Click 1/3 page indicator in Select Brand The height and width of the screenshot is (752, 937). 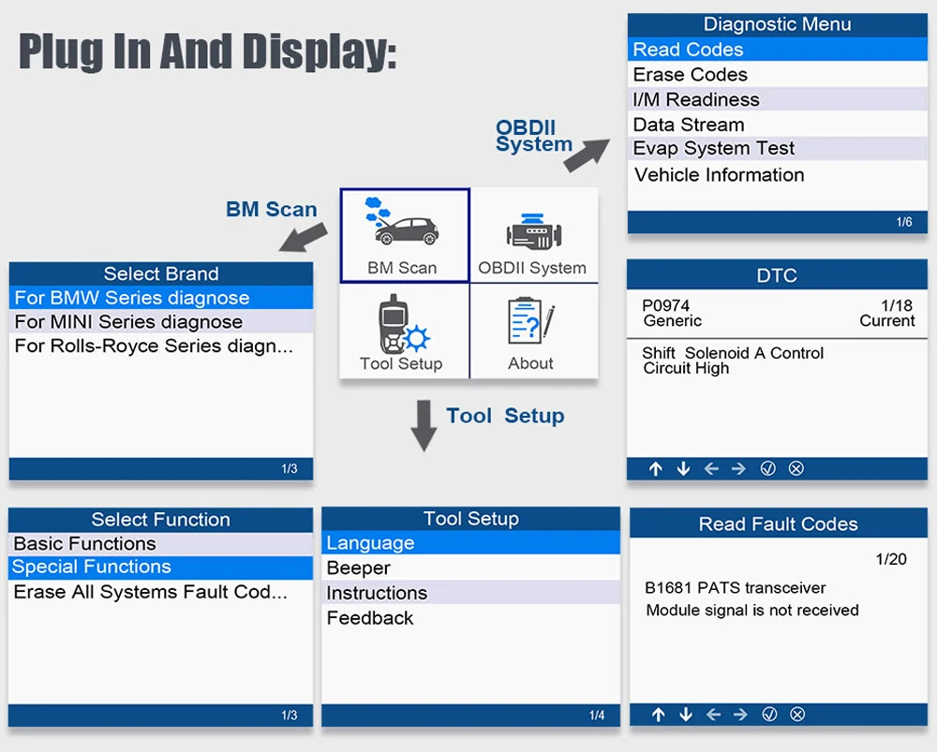point(290,469)
